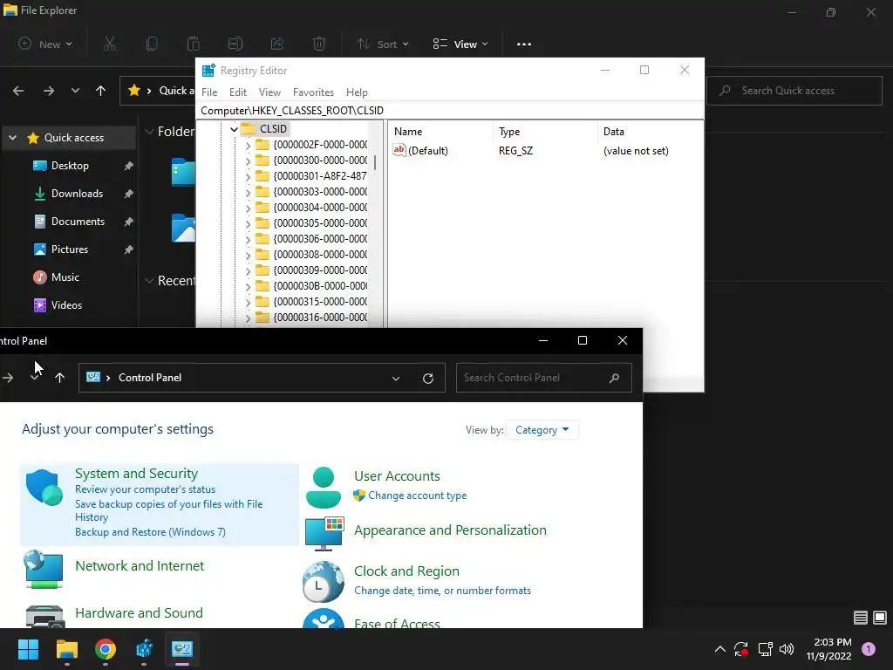Click the Control Panel taskbar icon

[182, 649]
